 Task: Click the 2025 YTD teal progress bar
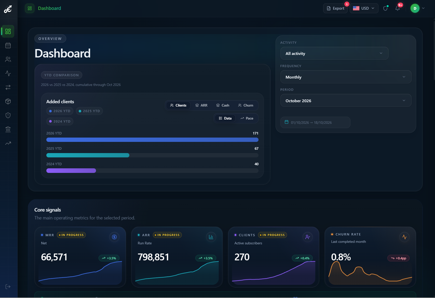click(88, 155)
